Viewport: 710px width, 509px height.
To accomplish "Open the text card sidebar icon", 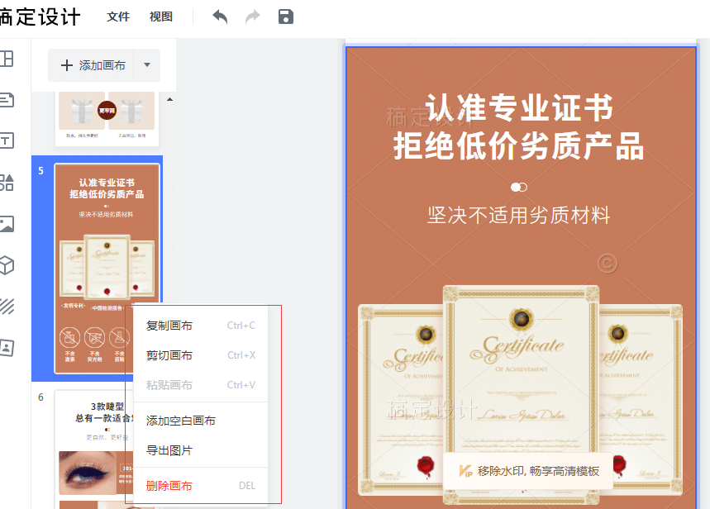I will point(7,100).
